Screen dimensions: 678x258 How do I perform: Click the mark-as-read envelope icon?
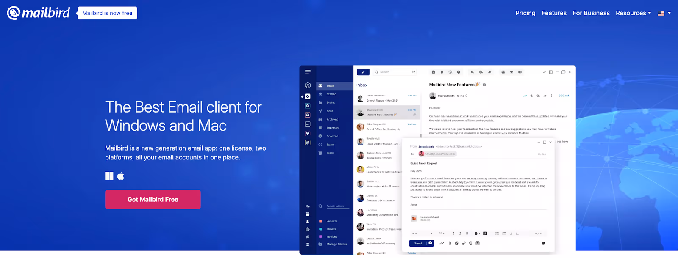coord(503,72)
